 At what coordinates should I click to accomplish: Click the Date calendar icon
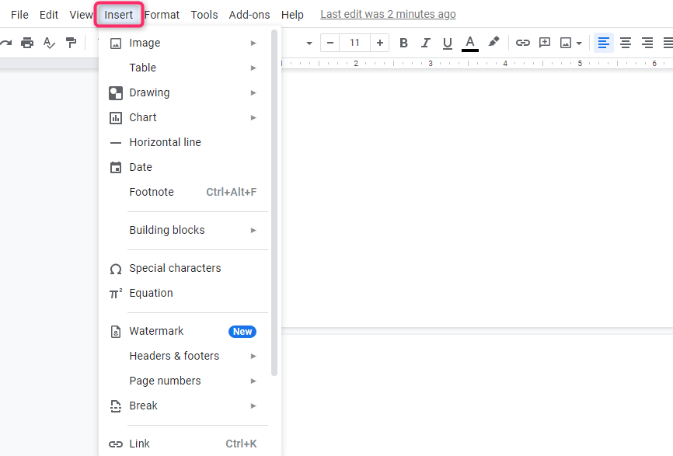pos(116,167)
